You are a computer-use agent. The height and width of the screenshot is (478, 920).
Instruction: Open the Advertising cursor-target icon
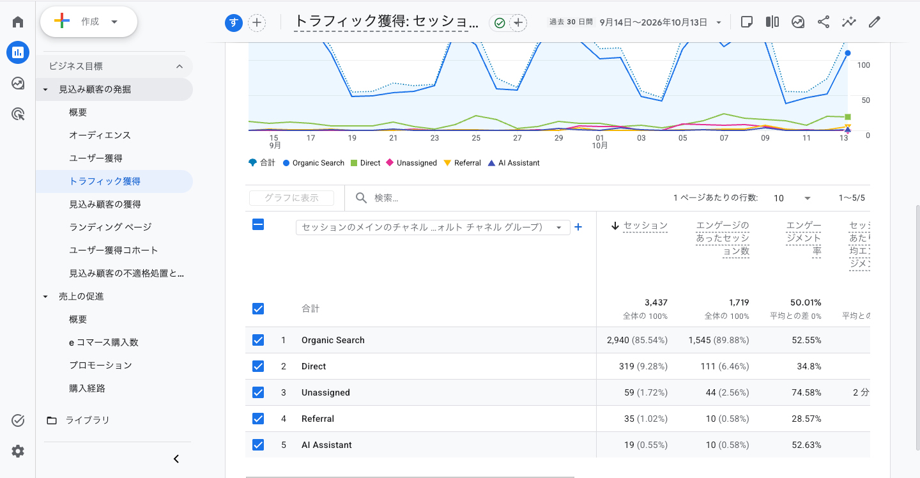tap(18, 114)
